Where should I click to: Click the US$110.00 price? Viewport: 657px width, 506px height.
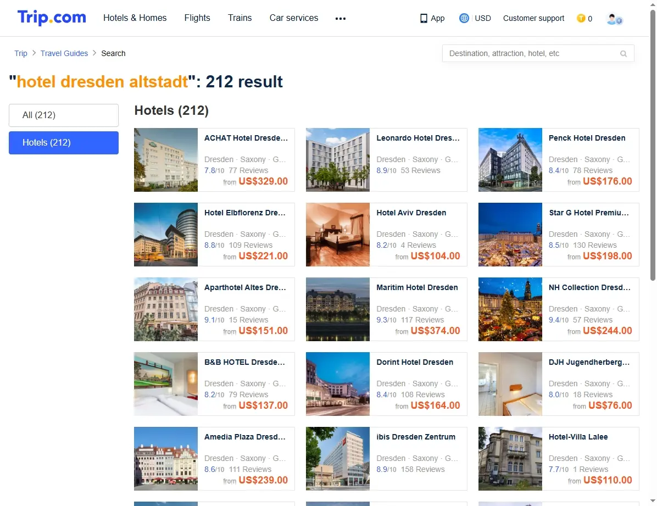(x=608, y=480)
